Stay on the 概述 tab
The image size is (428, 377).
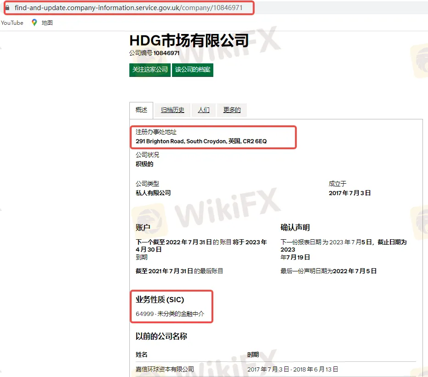click(x=140, y=110)
